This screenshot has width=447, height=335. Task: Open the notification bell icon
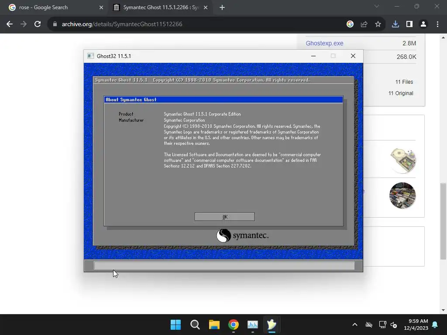click(x=435, y=325)
